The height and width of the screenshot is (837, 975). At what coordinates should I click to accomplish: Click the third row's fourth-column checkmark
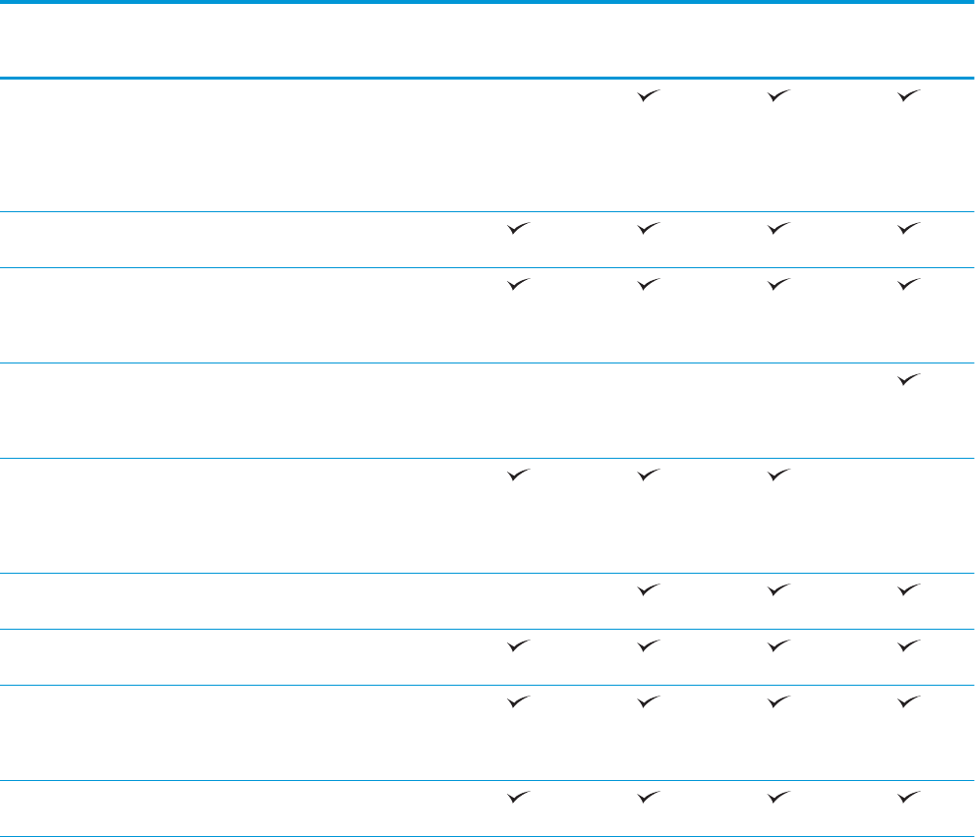(908, 283)
